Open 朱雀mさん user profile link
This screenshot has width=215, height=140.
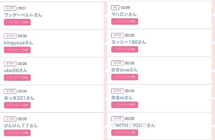coord(122,98)
